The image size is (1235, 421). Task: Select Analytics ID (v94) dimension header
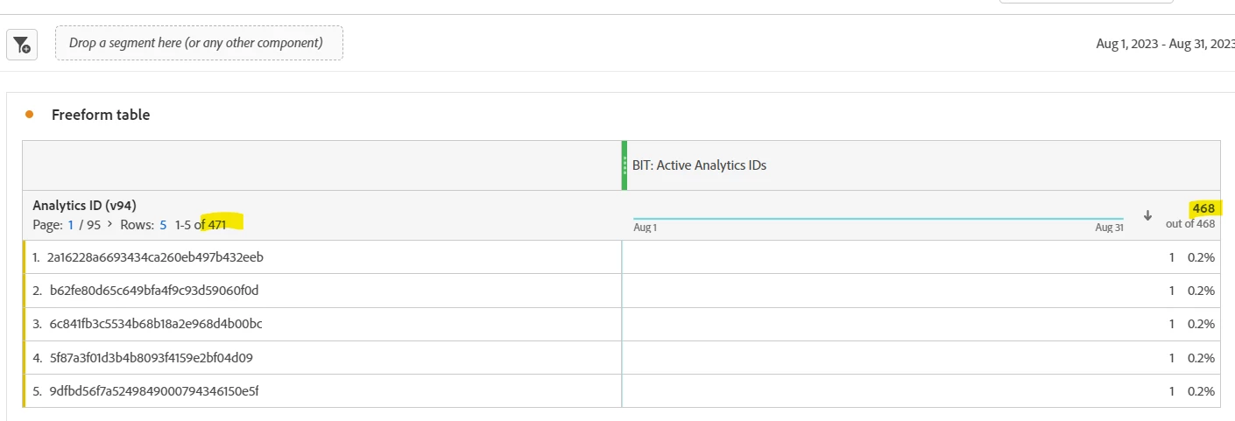(83, 206)
